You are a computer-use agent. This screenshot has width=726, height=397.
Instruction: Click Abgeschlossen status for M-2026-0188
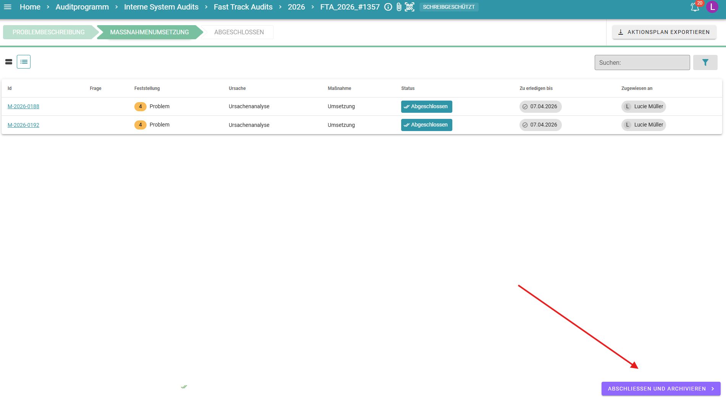tap(426, 107)
